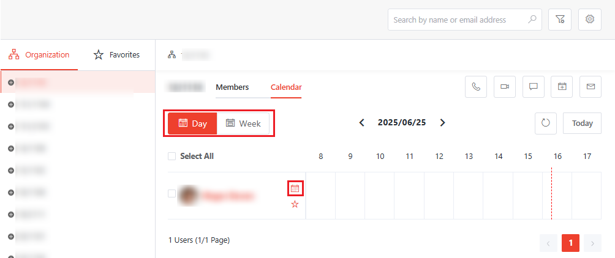This screenshot has width=615, height=258.
Task: Expand the second organization tree node
Action: click(11, 105)
